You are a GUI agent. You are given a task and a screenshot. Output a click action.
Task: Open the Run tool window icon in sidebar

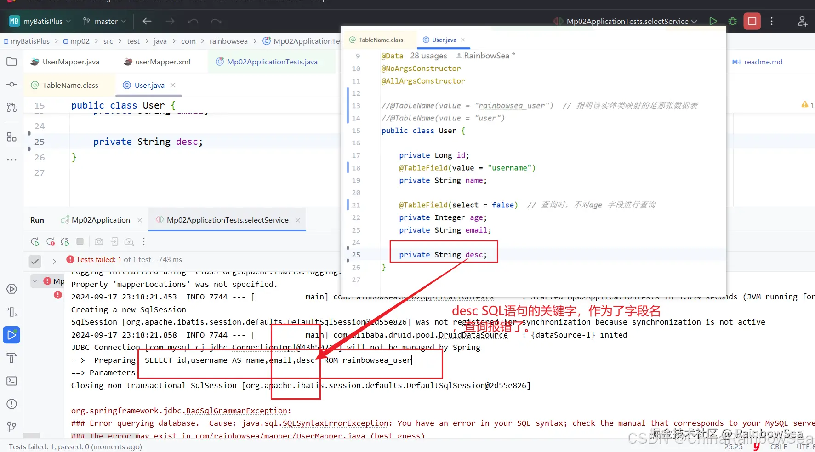tap(12, 335)
